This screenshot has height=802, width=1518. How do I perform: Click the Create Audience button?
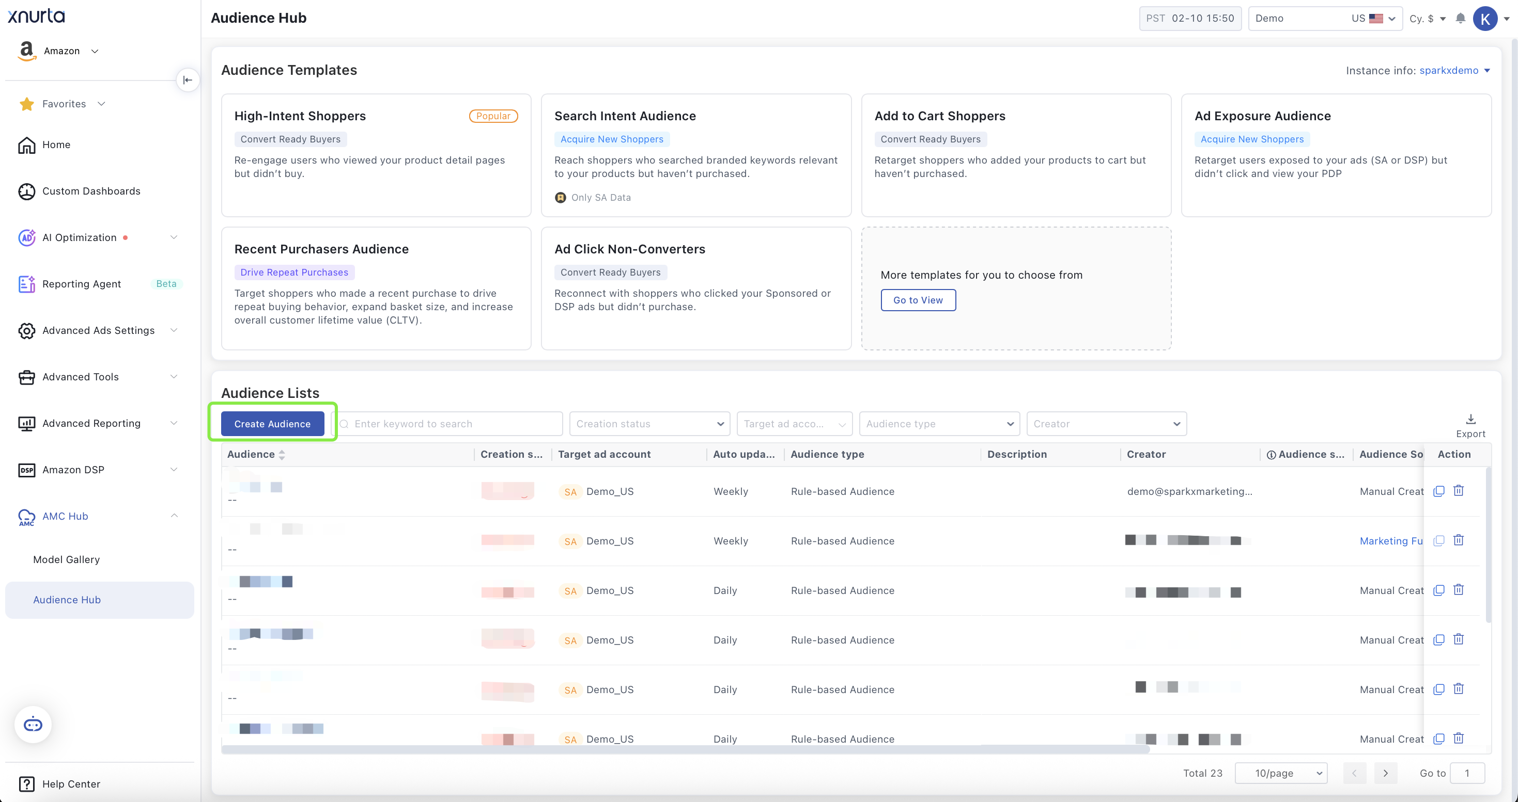[272, 424]
